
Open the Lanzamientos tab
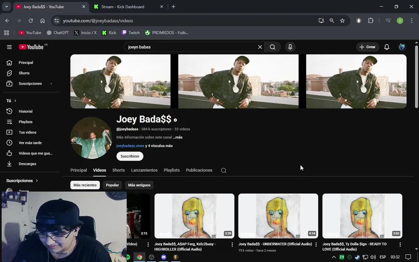(144, 170)
